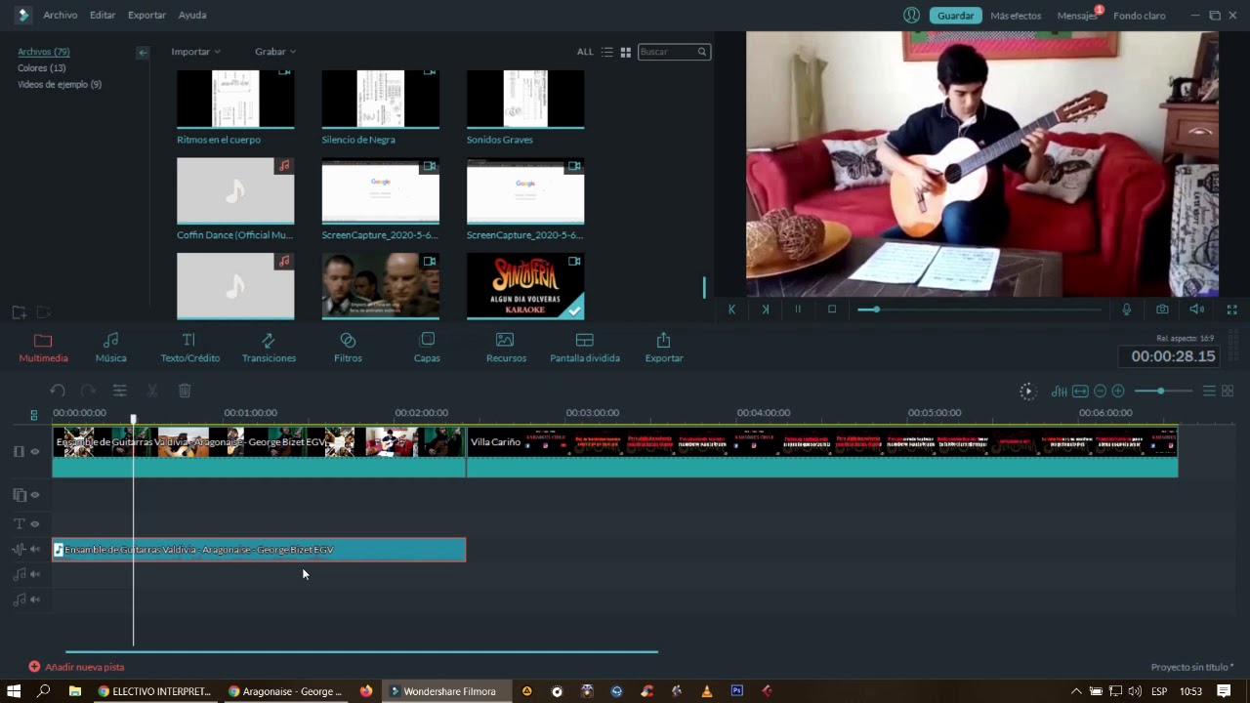Switch to Texto/Crédito tab

(189, 348)
